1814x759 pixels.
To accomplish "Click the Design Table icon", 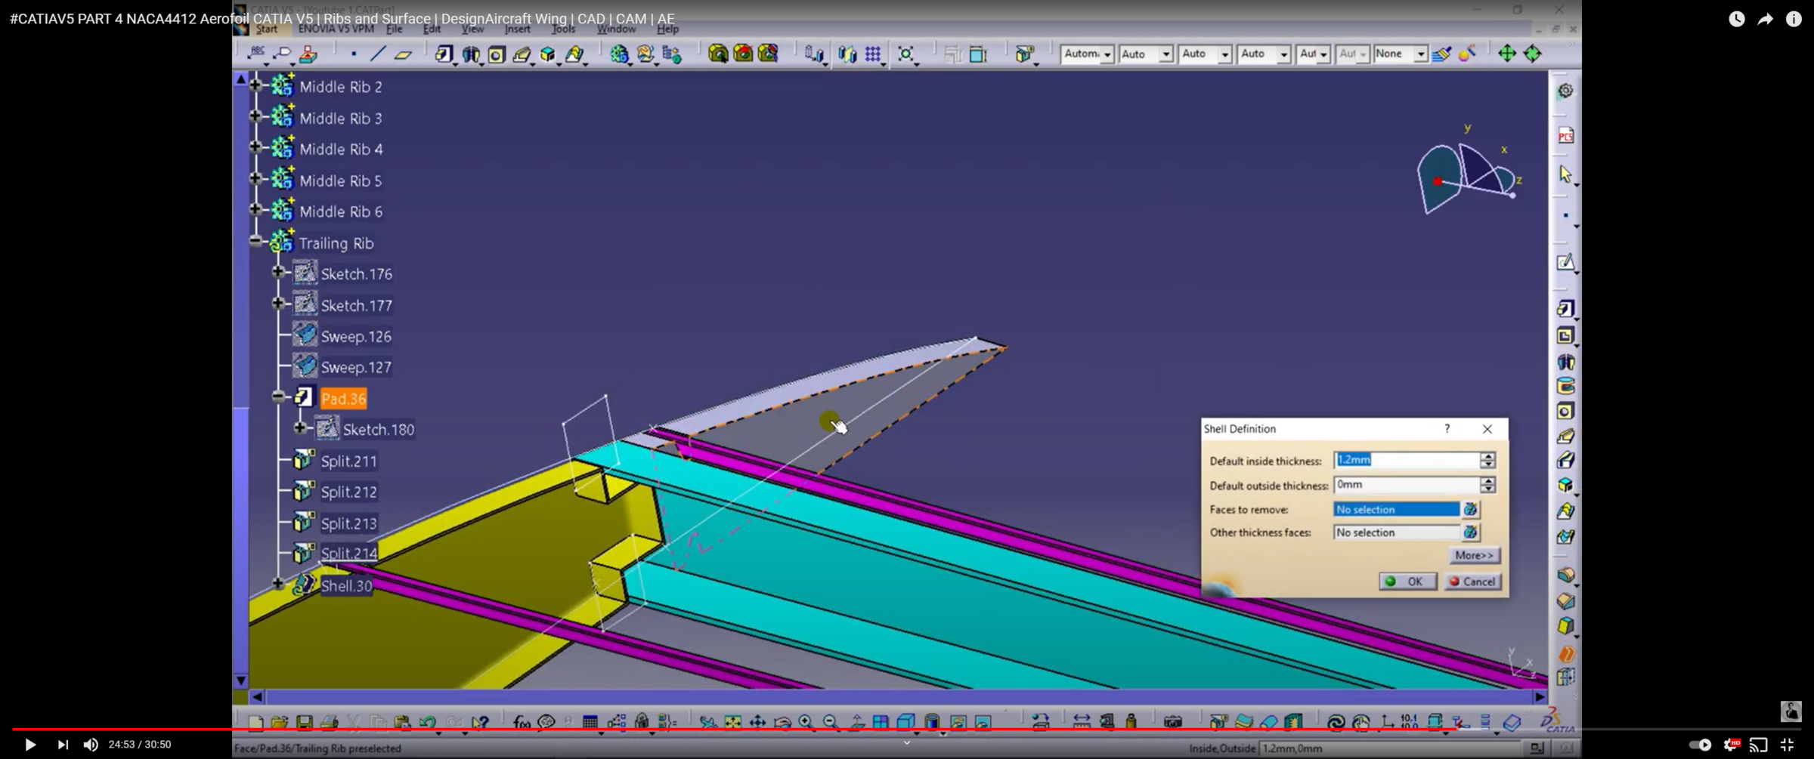I will pyautogui.click(x=590, y=723).
